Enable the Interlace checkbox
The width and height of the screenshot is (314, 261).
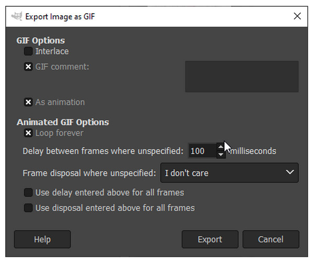[x=28, y=51]
